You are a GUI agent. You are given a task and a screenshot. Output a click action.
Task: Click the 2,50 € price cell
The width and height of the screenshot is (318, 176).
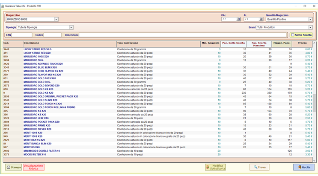(309, 118)
